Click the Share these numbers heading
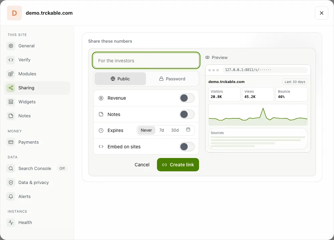 click(x=110, y=41)
